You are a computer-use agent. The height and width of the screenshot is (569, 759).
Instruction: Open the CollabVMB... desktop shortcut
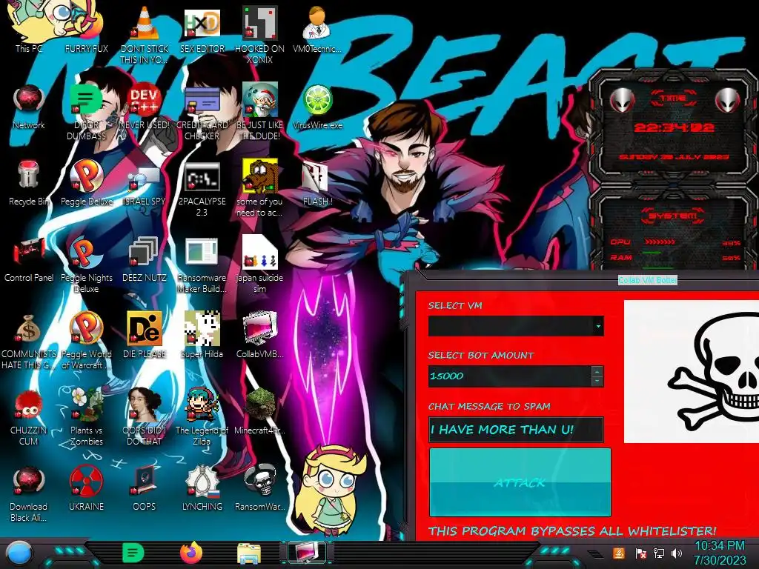260,335
